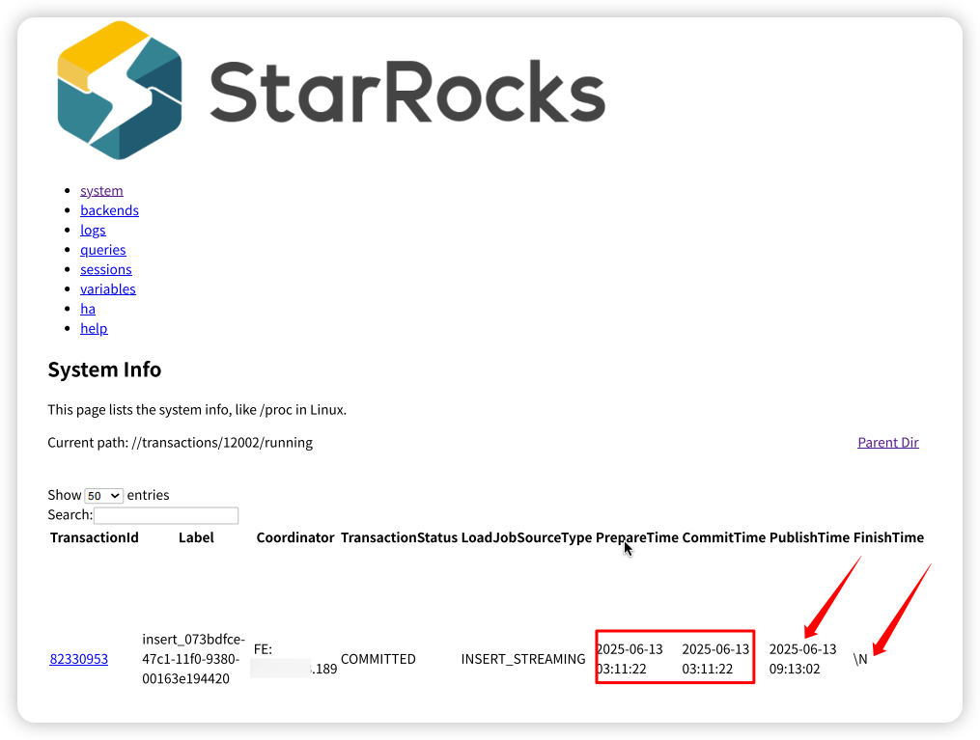Viewport: 980px width, 740px height.
Task: Open the ha link
Action: pyautogui.click(x=88, y=309)
